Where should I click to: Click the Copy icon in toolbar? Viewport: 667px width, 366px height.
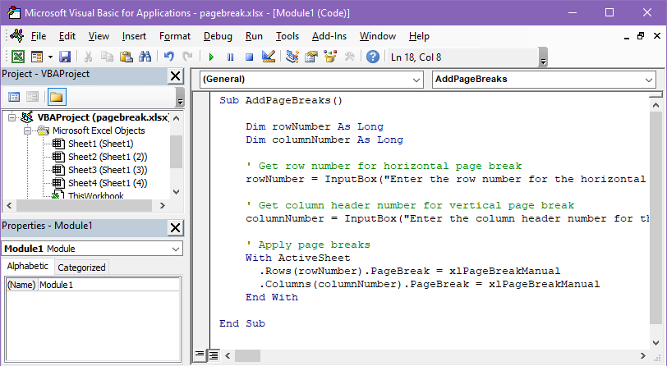(x=107, y=57)
